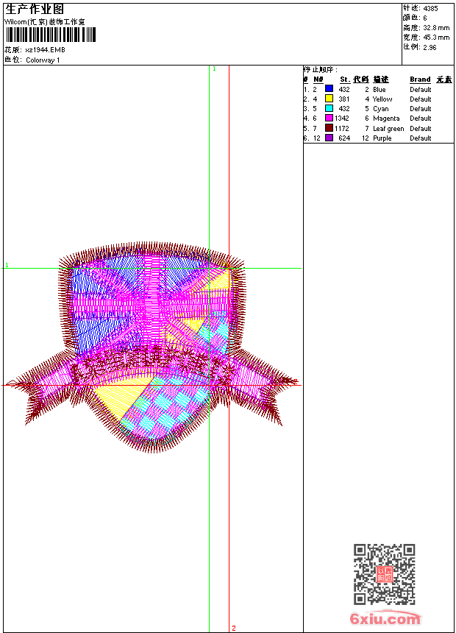
Task: Select the Purple description text
Action: 382,138
